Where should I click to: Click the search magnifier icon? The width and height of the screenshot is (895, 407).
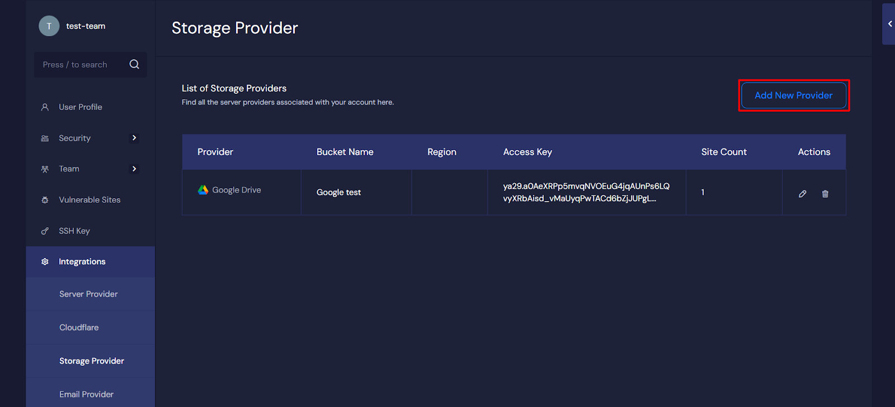(x=134, y=64)
